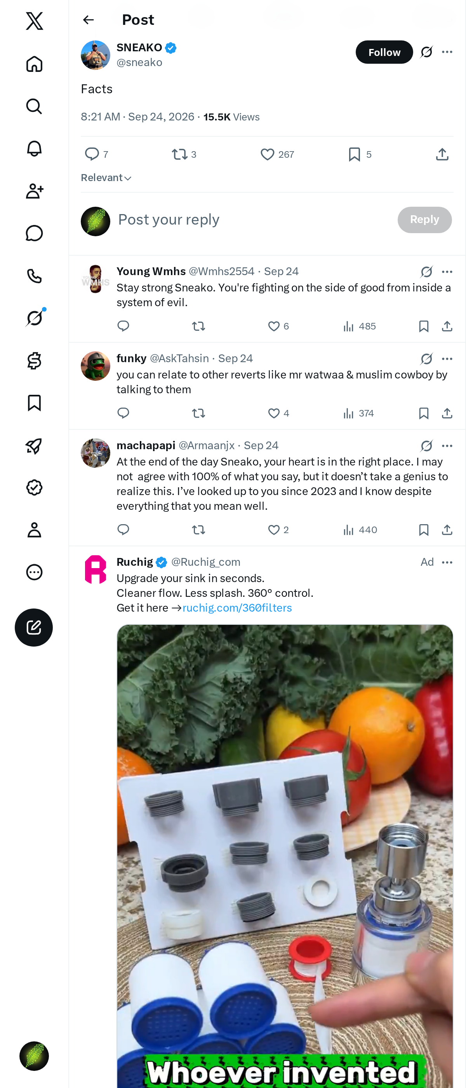Image resolution: width=466 pixels, height=1088 pixels.
Task: Go to Home in left sidebar
Action: click(x=34, y=64)
